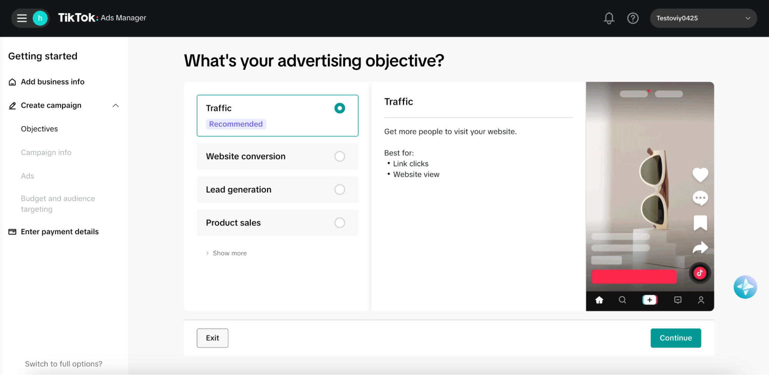Go to Objectives step in sidebar

point(39,129)
